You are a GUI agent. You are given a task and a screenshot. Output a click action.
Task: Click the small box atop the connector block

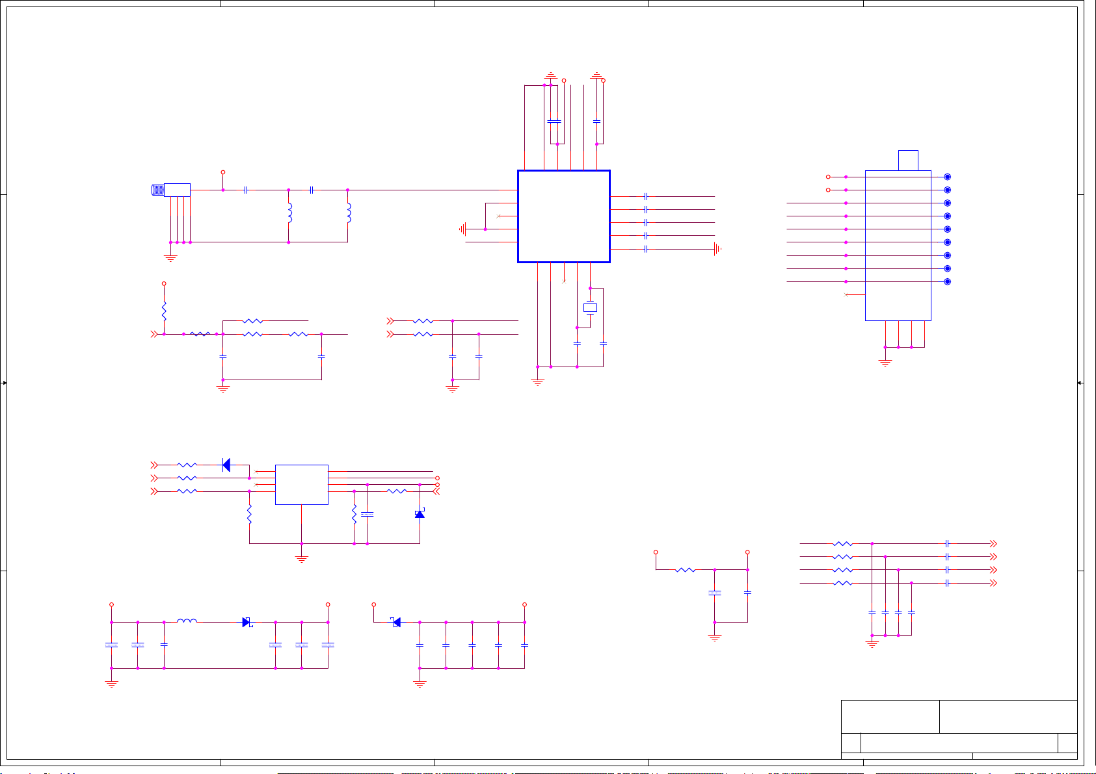pyautogui.click(x=908, y=161)
